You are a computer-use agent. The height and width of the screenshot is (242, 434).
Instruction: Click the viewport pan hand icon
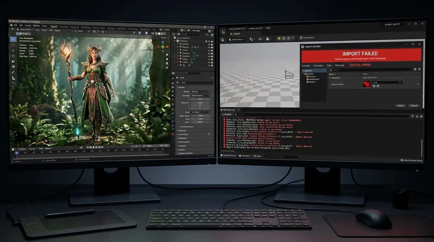click(x=167, y=59)
